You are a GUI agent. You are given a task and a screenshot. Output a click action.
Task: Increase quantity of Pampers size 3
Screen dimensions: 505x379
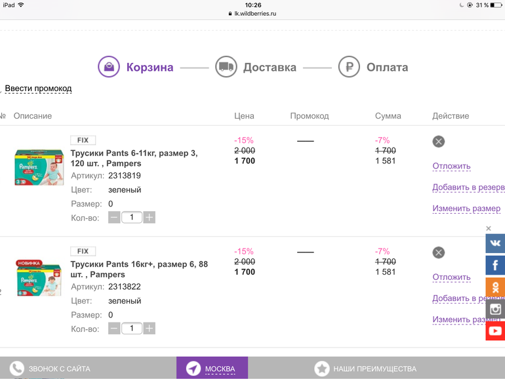point(150,217)
